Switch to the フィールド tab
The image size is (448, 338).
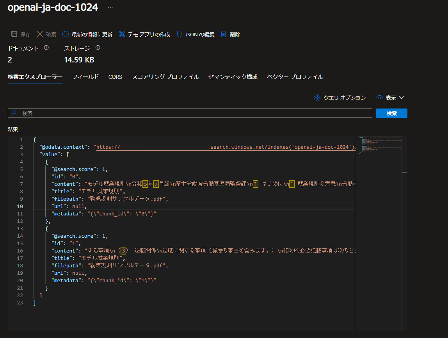pyautogui.click(x=85, y=77)
